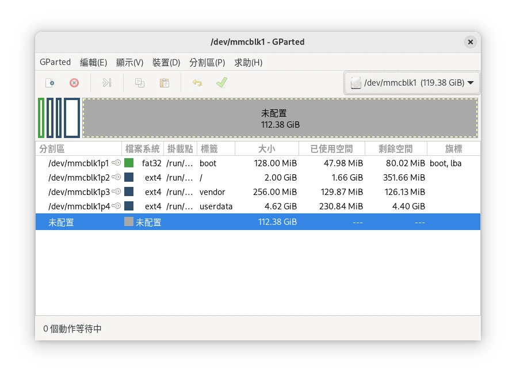Open the 分割區(P) menu
Screen dimensions: 516x379
pos(207,62)
